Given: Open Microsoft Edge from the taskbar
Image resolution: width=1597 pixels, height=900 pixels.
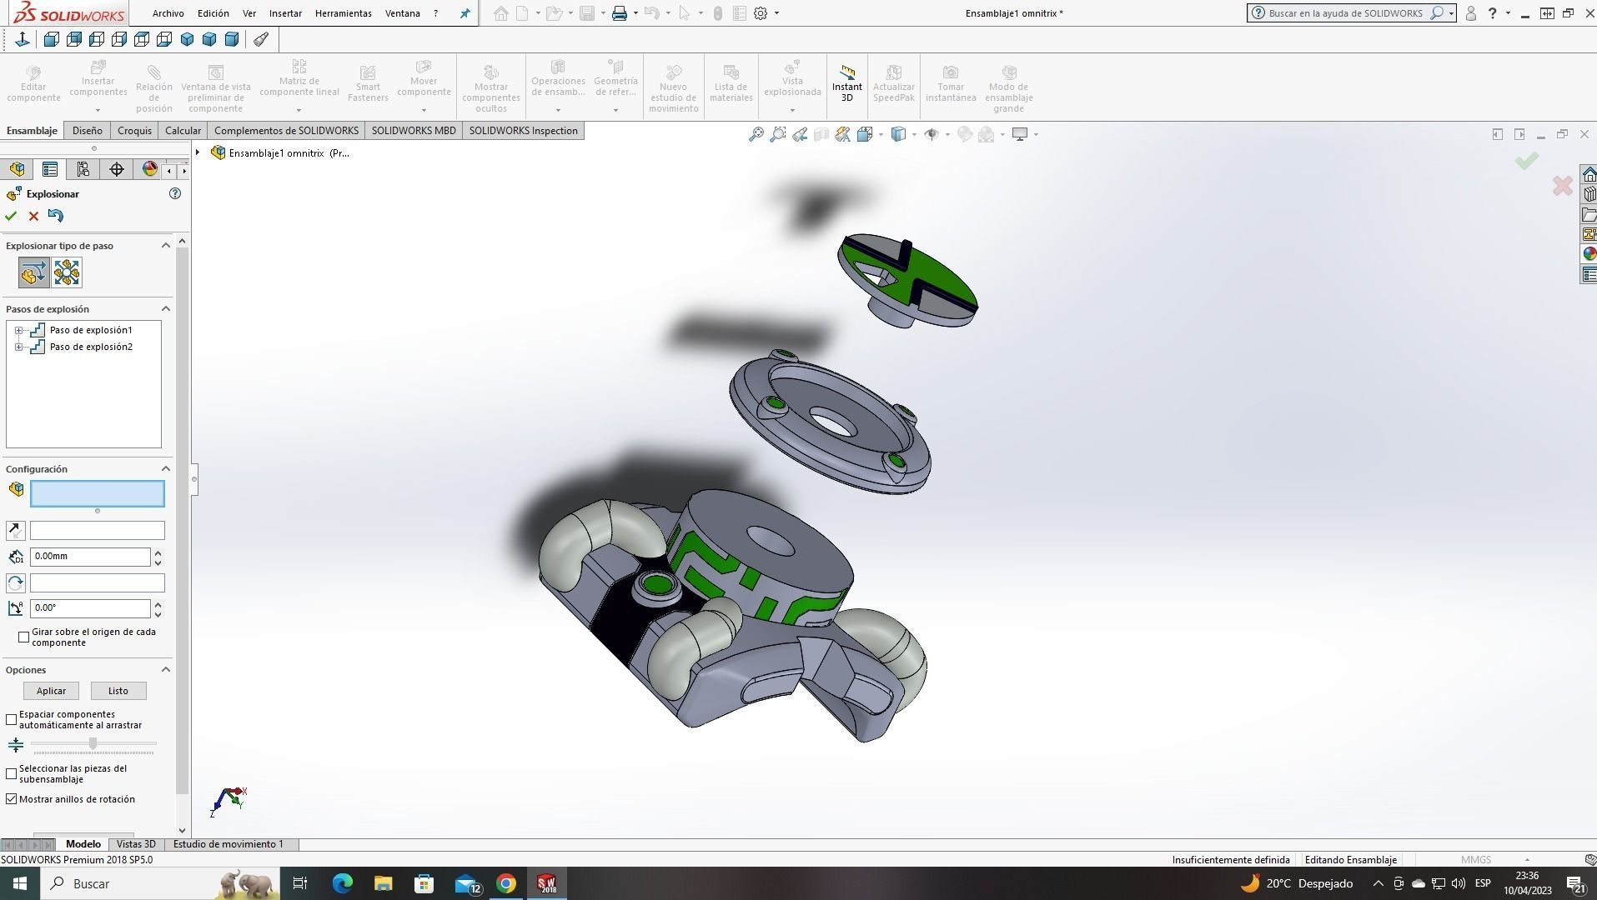Looking at the screenshot, I should [x=343, y=883].
